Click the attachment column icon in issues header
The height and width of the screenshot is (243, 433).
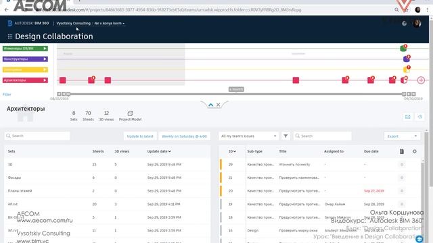pyautogui.click(x=401, y=151)
